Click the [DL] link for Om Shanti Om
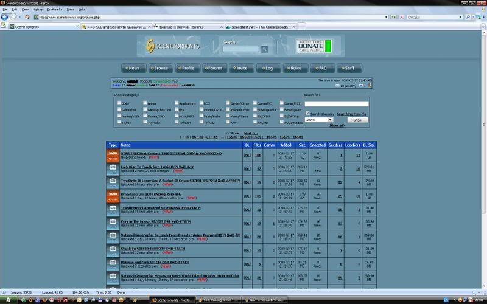Screen dimensions: 487x304 tap(247, 196)
